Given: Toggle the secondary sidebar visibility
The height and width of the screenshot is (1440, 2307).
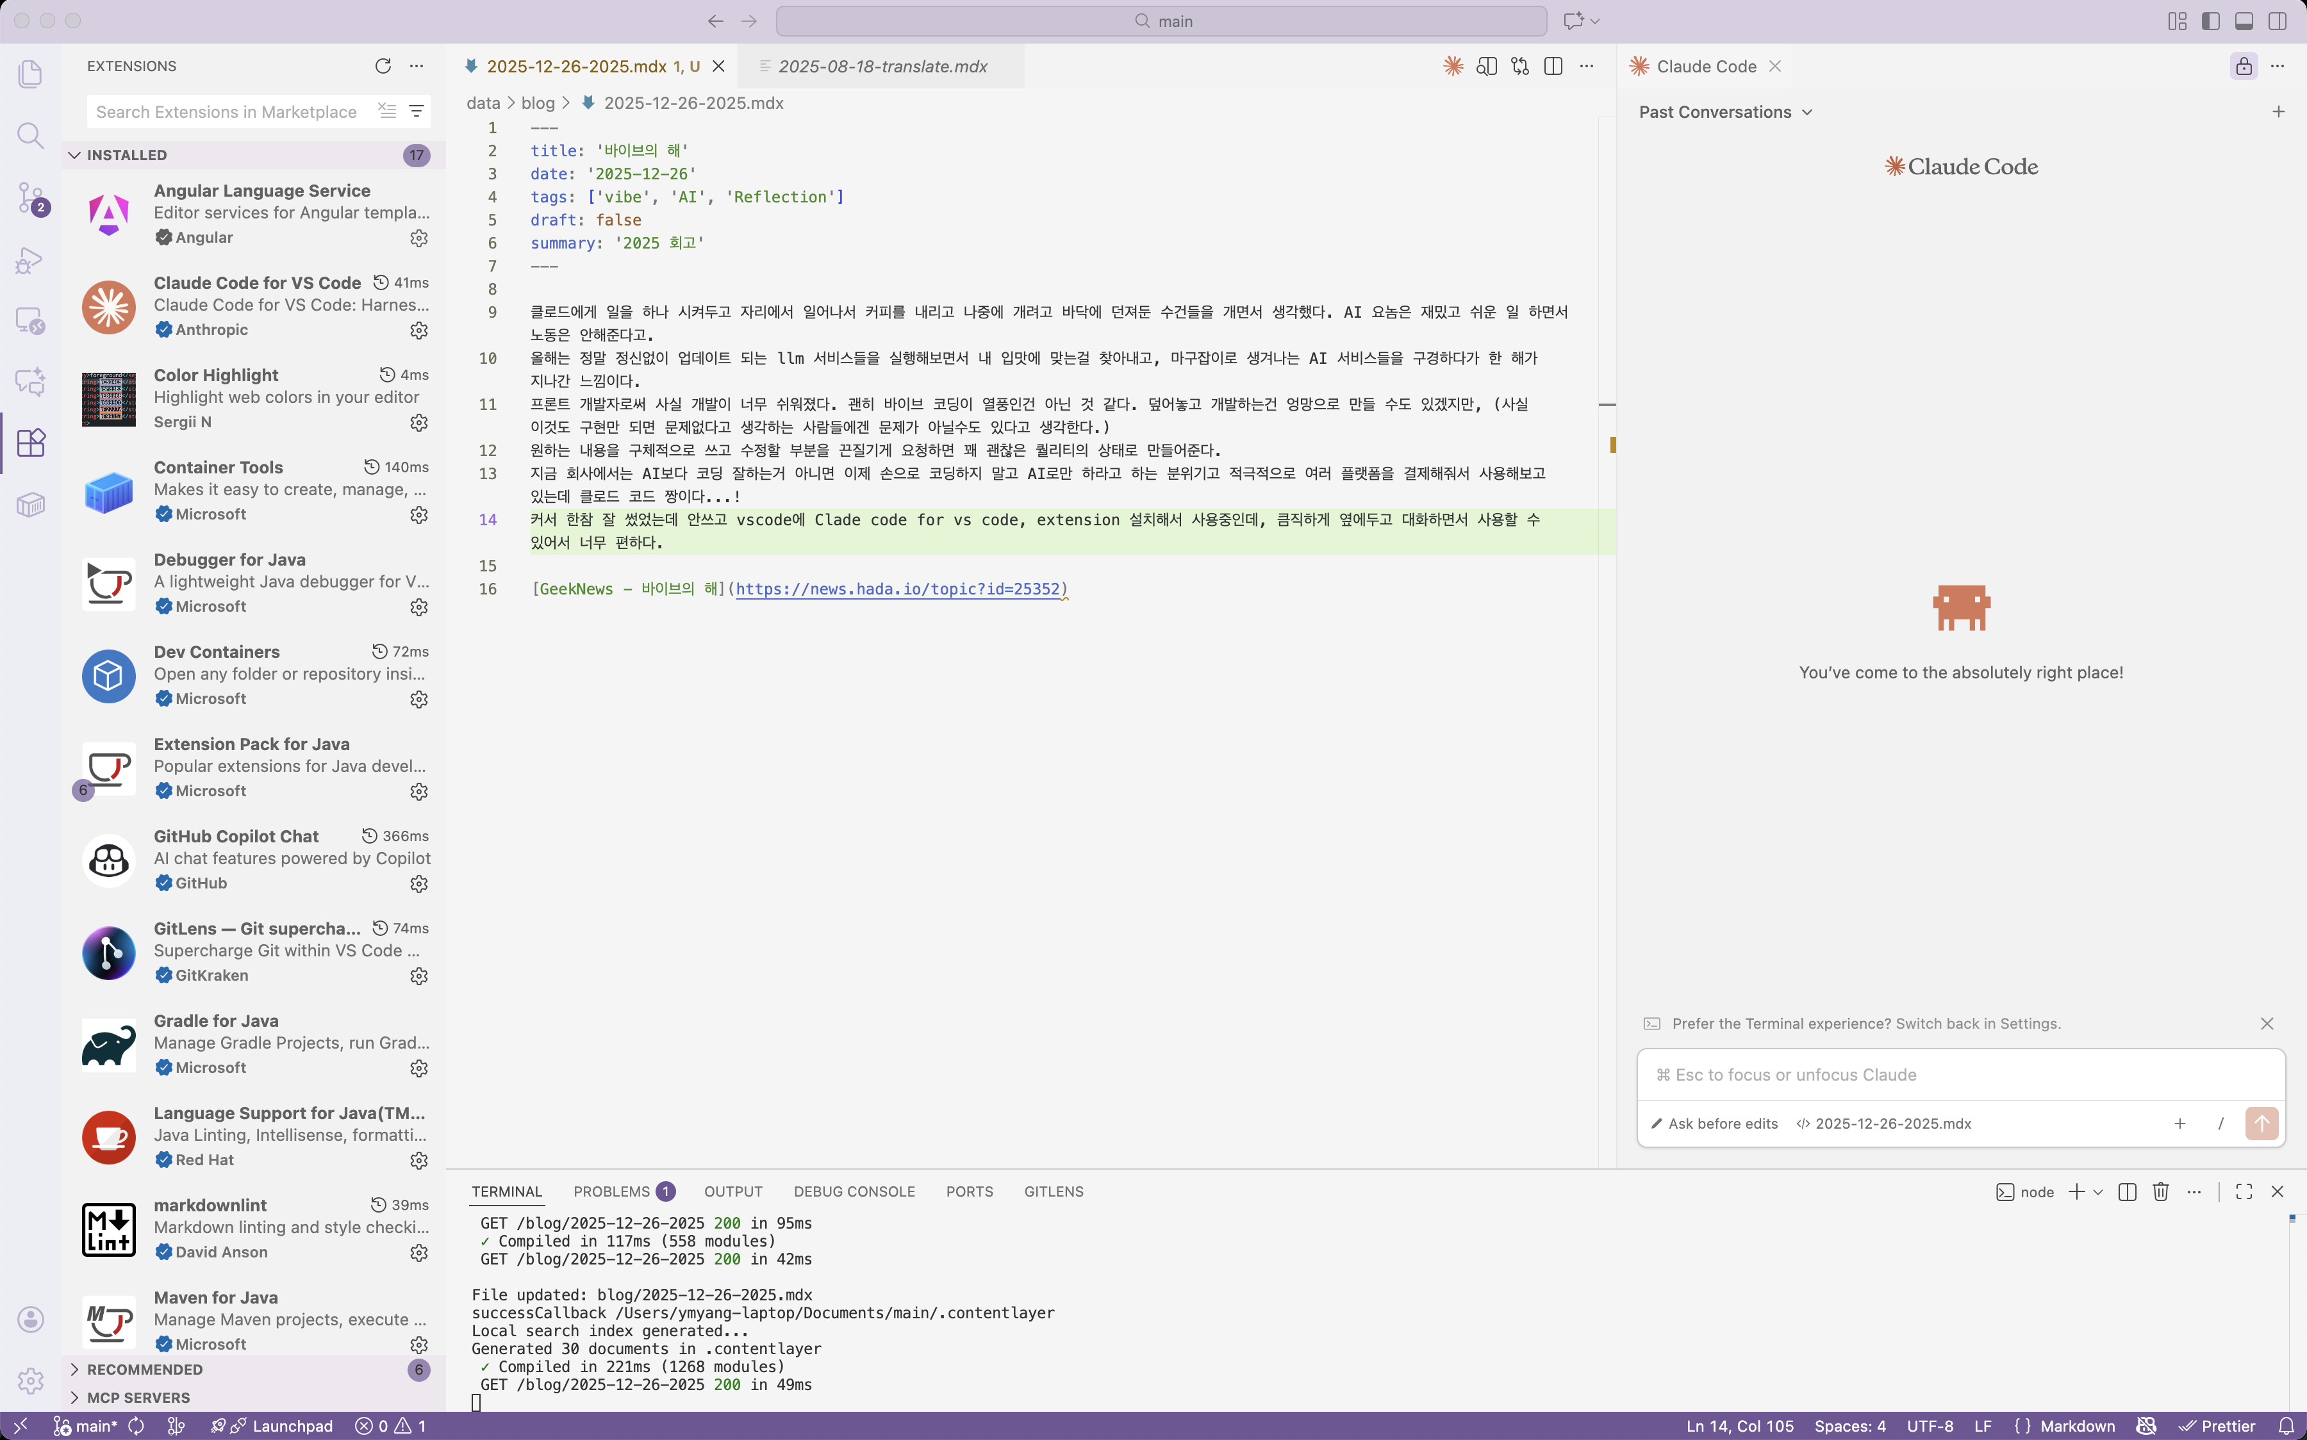Looking at the screenshot, I should click(2278, 20).
